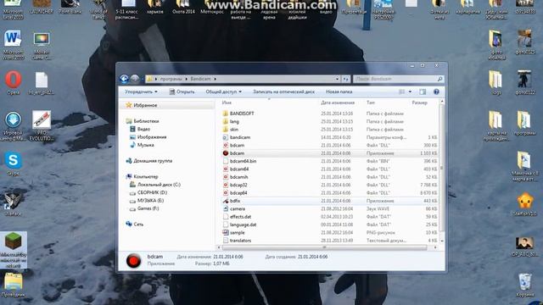Open the Общий доступ dropdown menu
Screen dimensions: 543x305
click(223, 91)
